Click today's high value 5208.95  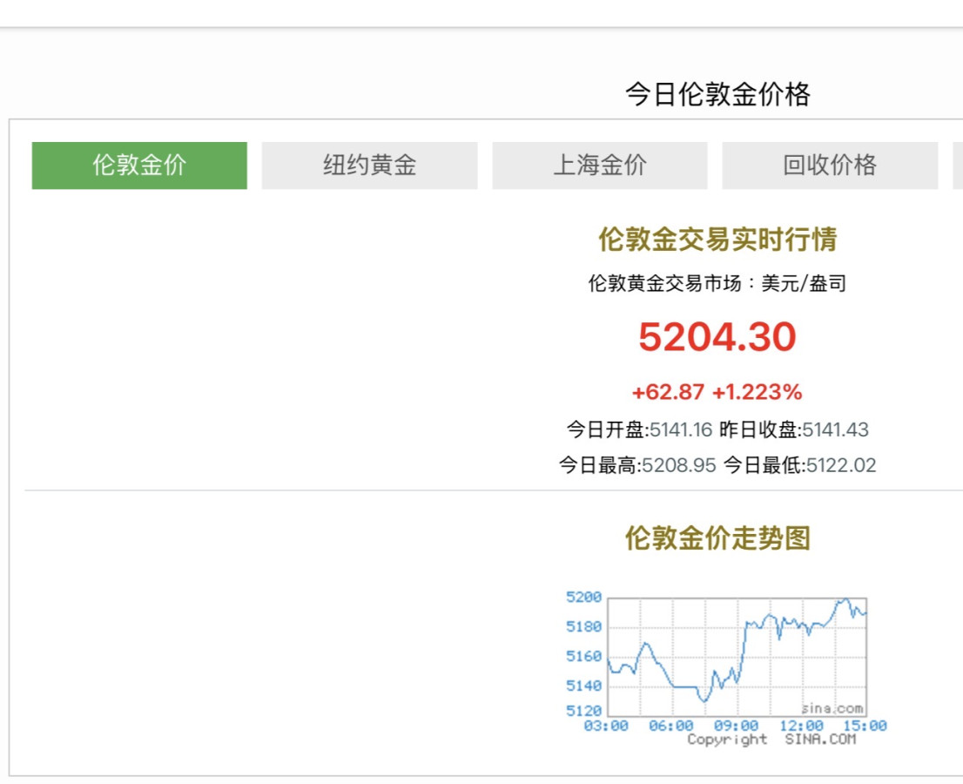678,465
